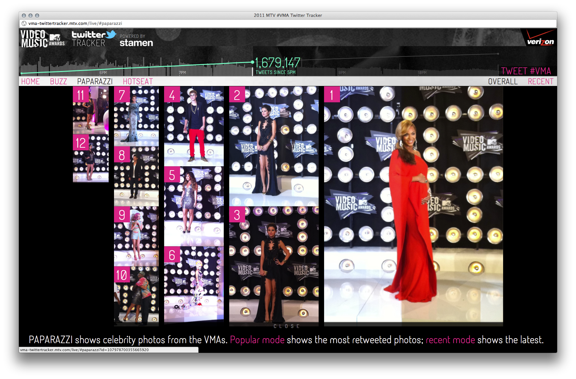Expand the tweets since 5PM counter

(277, 65)
